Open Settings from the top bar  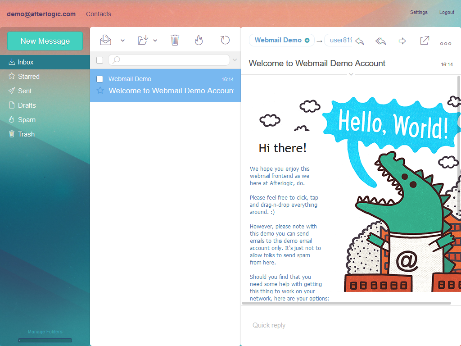click(419, 12)
